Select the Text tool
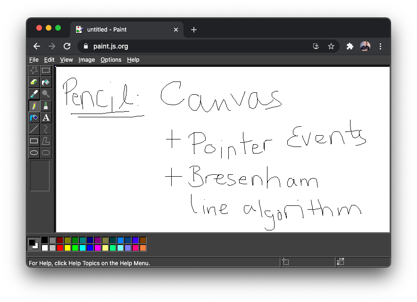 click(45, 117)
